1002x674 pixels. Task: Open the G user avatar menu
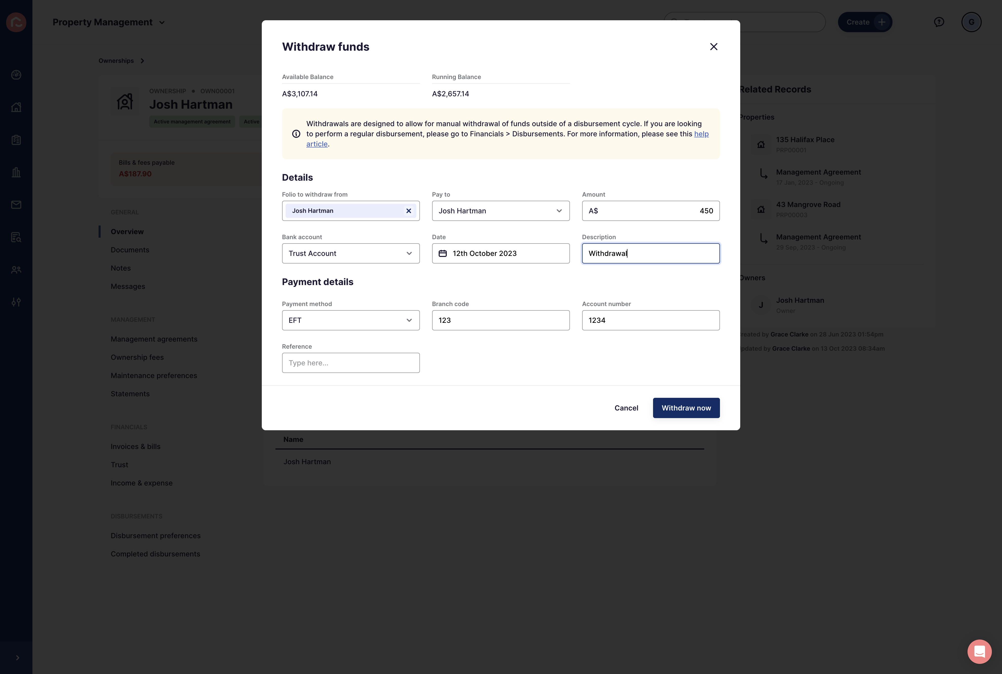pos(971,22)
